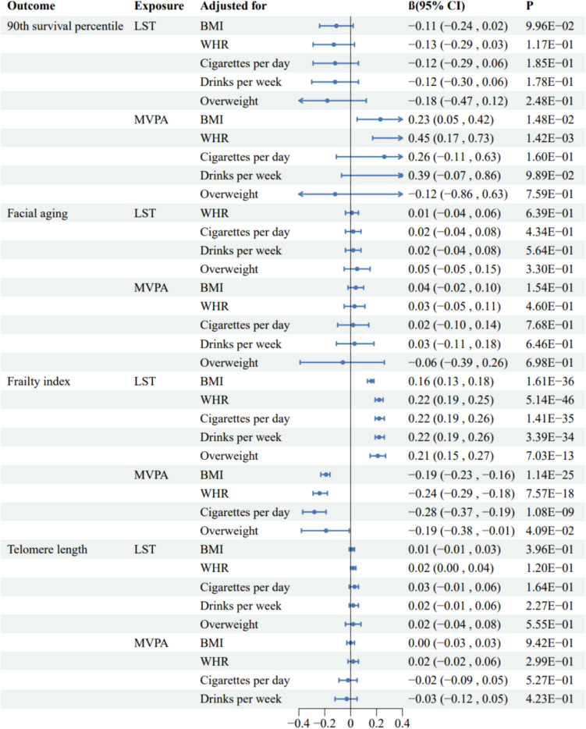Select the '90th survival percentile' outcome label

65,26
